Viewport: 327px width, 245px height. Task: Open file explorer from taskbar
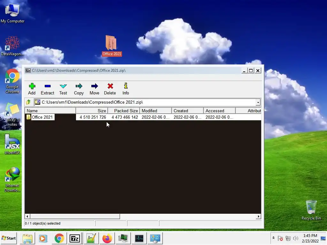27,238
